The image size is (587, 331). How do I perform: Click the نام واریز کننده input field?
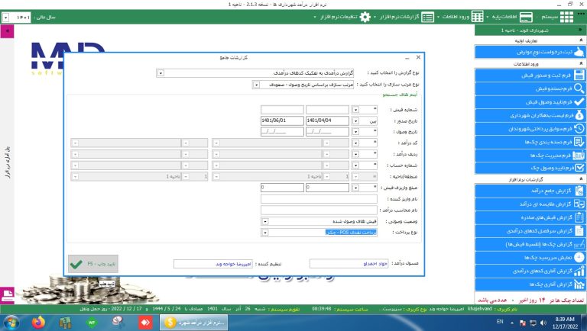tap(319, 198)
